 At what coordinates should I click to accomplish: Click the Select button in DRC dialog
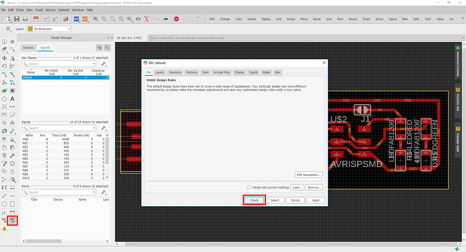(x=275, y=200)
